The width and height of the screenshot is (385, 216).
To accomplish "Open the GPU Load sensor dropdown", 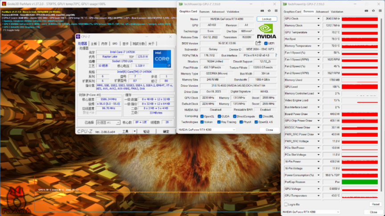I will pos(319,87).
